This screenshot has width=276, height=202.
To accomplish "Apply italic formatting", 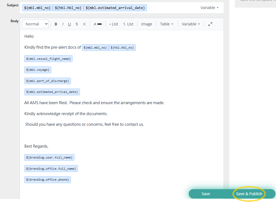I will (x=63, y=24).
